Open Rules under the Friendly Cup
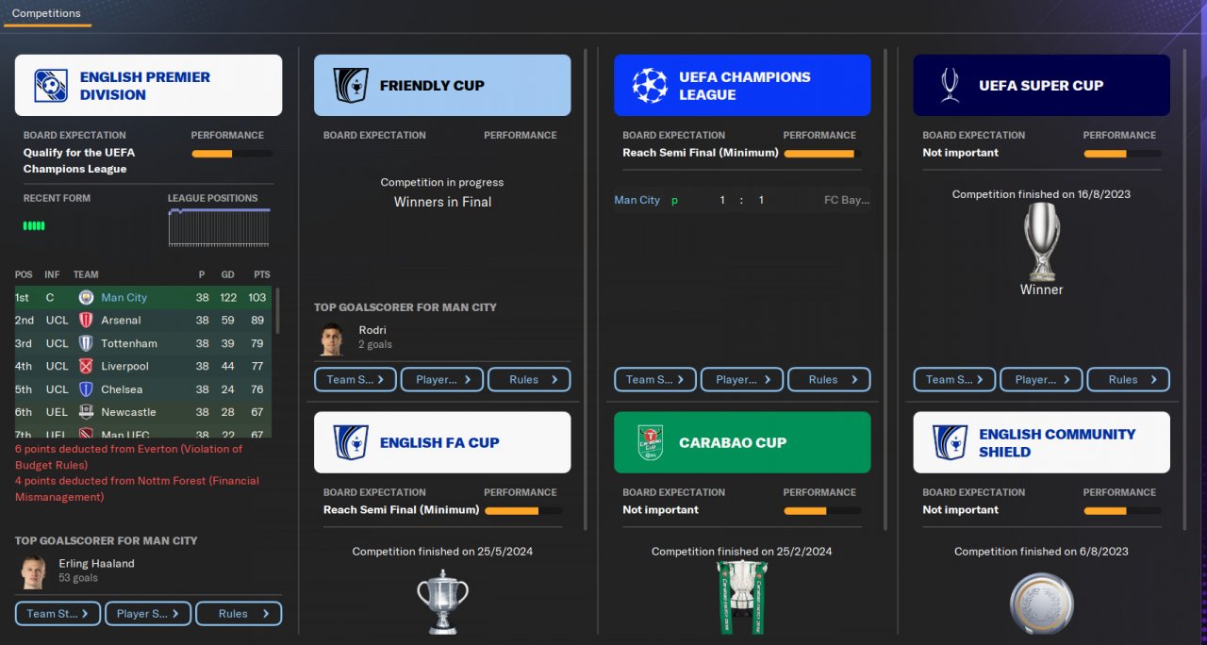This screenshot has width=1207, height=645. pos(529,380)
